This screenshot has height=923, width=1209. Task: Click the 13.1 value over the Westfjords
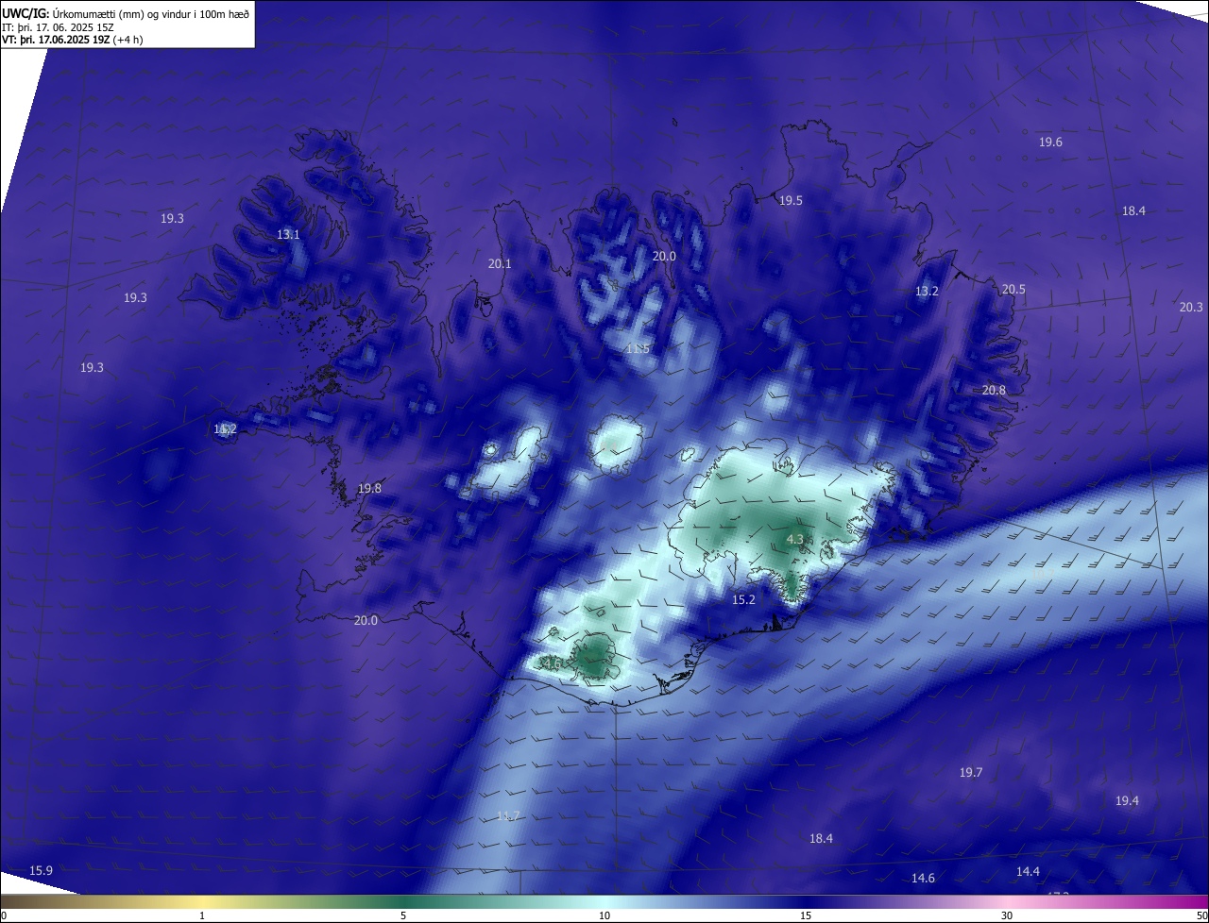(x=288, y=234)
